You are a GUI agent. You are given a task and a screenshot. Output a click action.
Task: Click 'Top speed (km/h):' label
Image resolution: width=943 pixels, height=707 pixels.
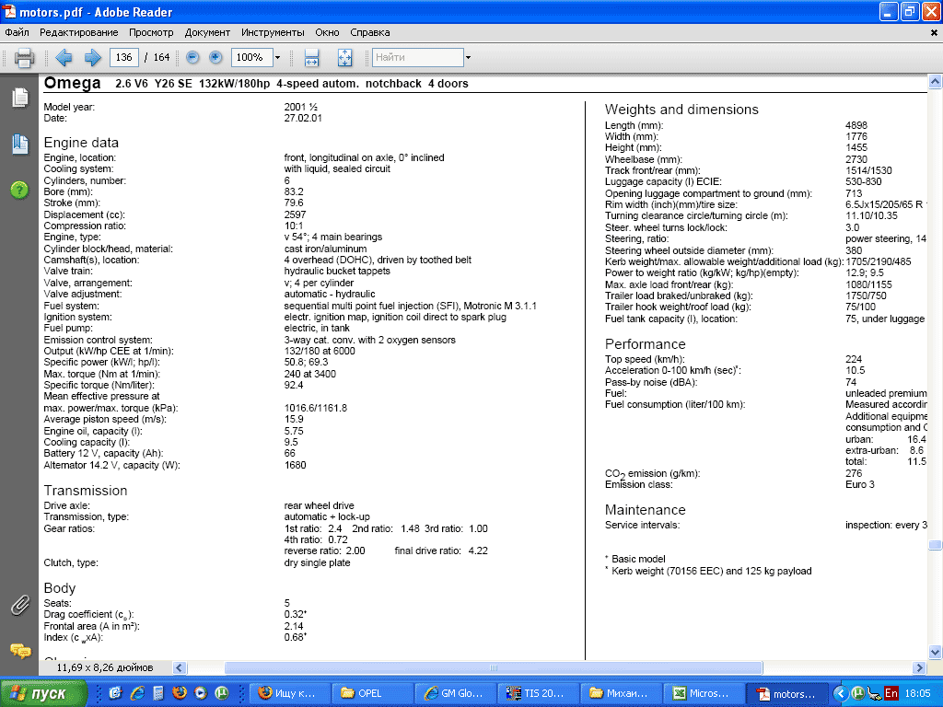(645, 359)
